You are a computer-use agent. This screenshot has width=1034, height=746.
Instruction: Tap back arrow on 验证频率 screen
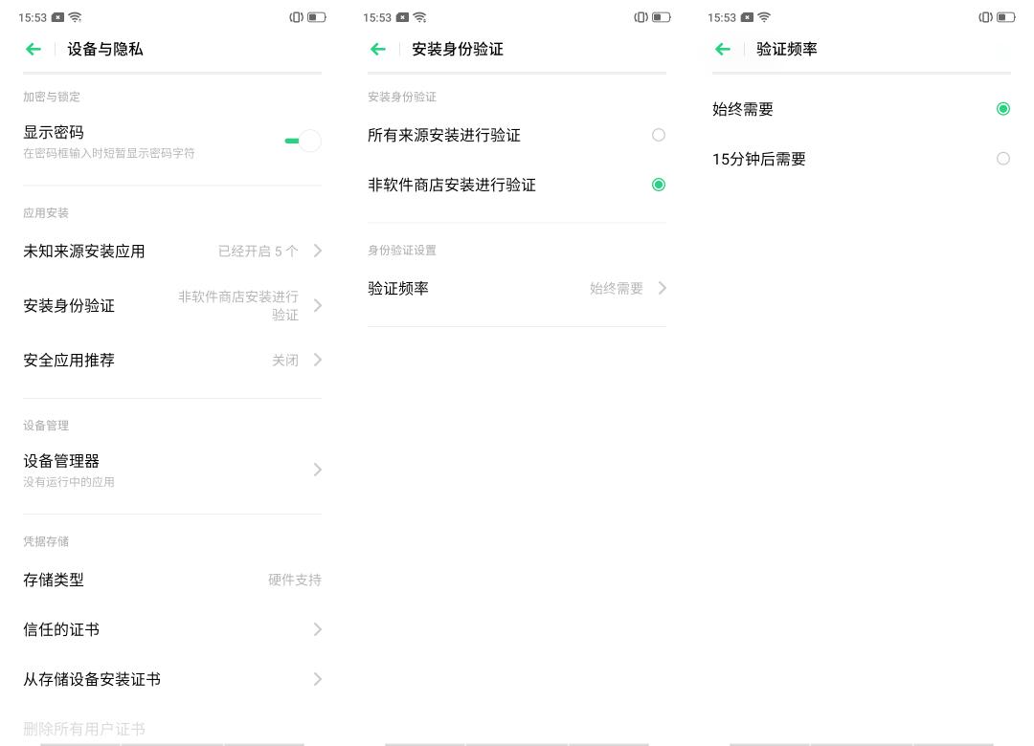click(723, 49)
